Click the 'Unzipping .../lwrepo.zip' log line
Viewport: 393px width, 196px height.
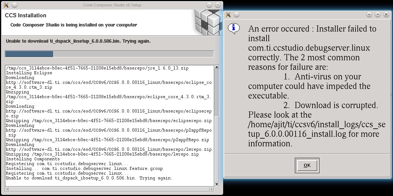point(102,154)
